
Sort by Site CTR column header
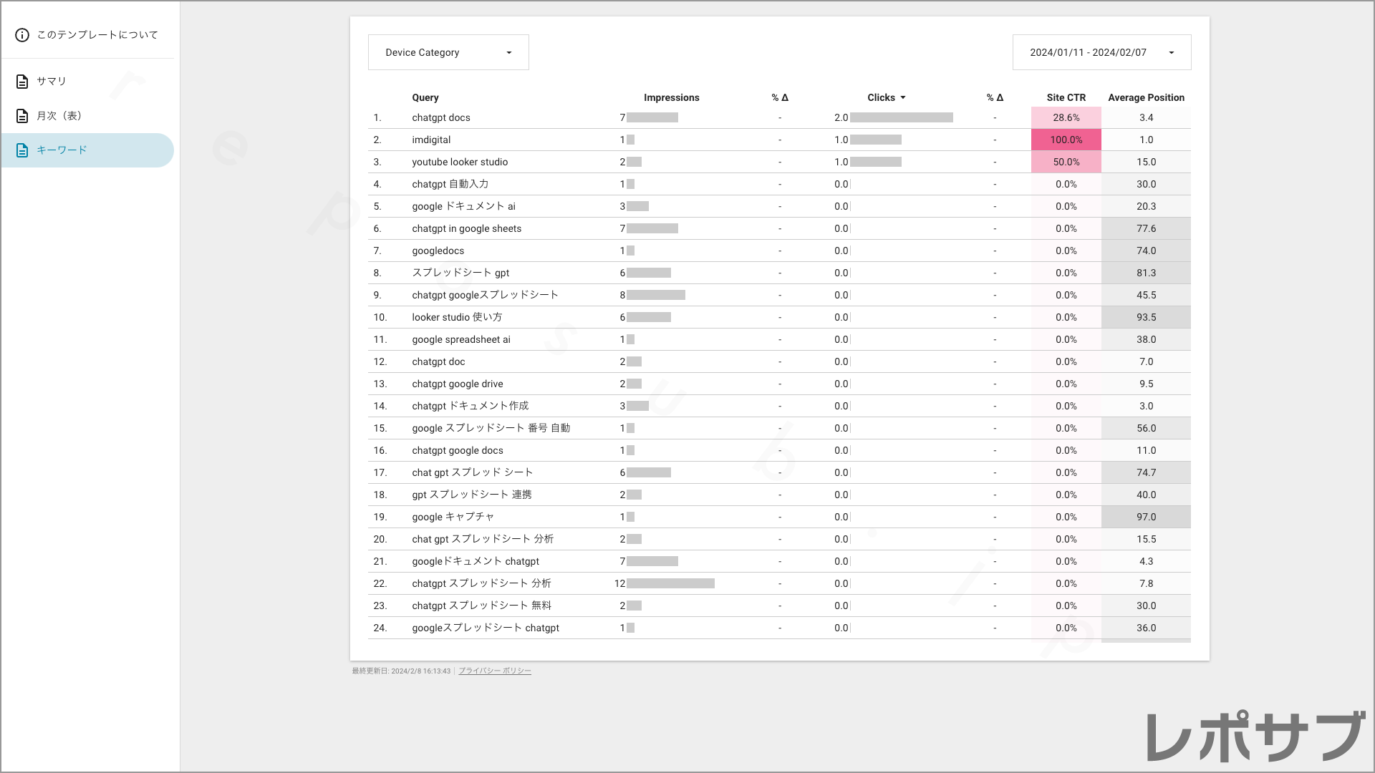1066,98
